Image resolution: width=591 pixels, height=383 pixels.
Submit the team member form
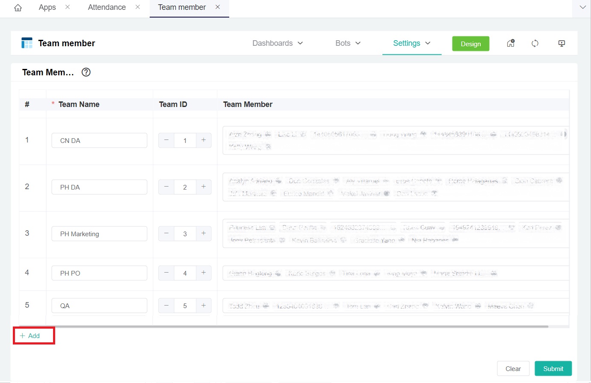point(553,368)
